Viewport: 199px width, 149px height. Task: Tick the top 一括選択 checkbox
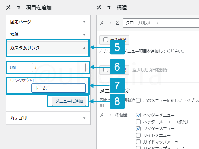(106, 39)
